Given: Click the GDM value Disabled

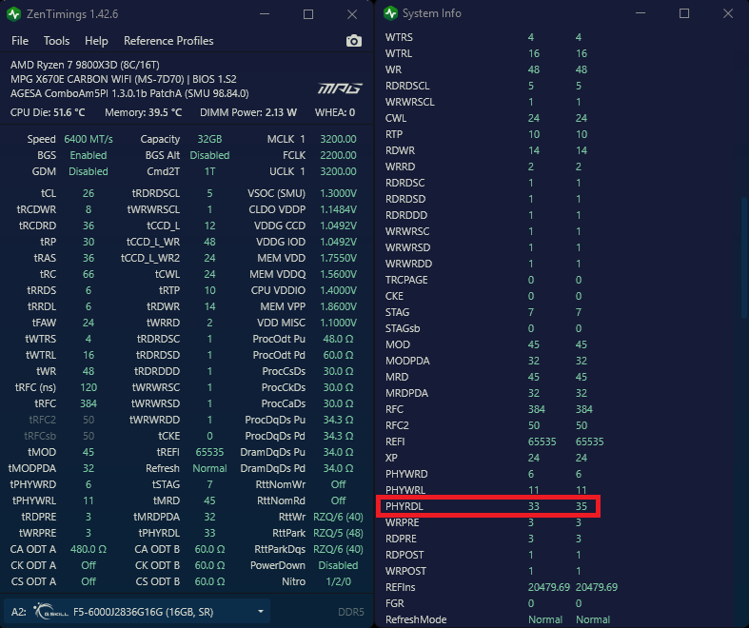Looking at the screenshot, I should point(89,171).
